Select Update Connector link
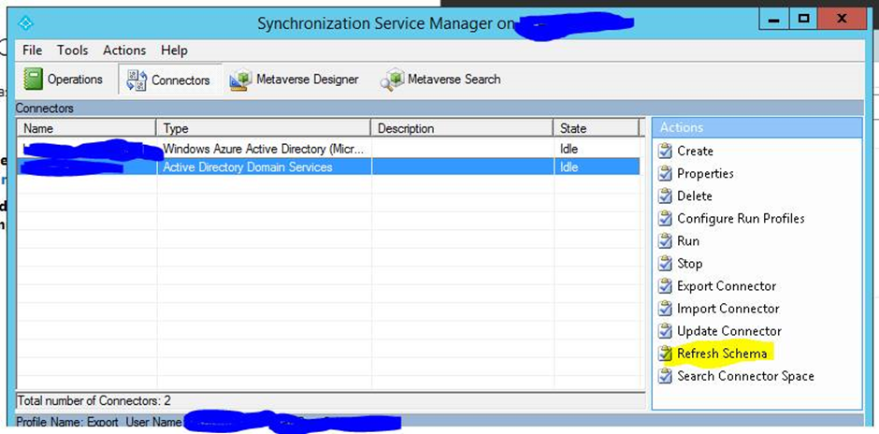 point(729,331)
